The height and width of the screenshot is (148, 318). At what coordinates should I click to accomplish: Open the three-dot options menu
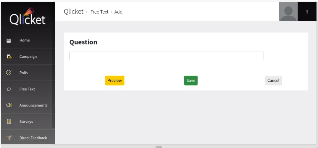[307, 12]
